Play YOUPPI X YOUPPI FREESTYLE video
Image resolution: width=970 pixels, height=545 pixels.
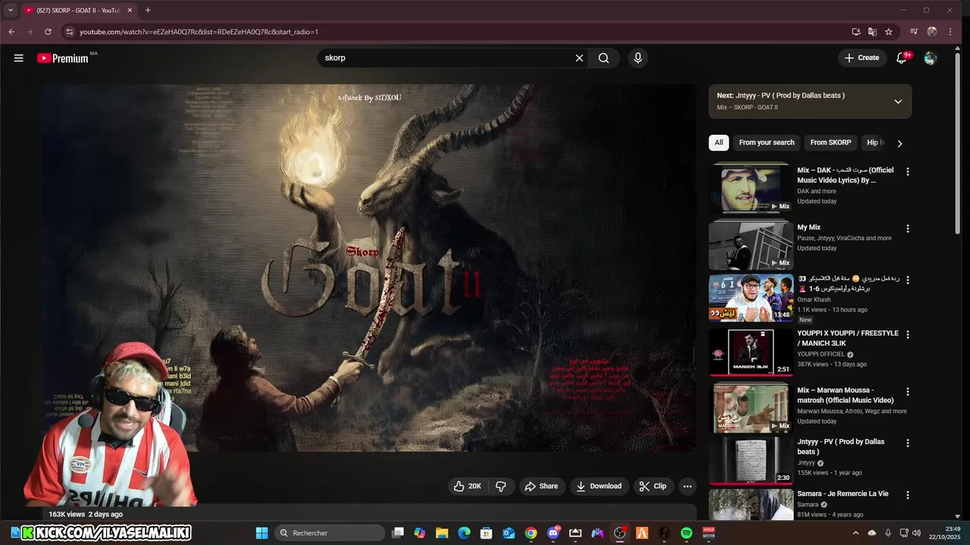click(x=751, y=352)
